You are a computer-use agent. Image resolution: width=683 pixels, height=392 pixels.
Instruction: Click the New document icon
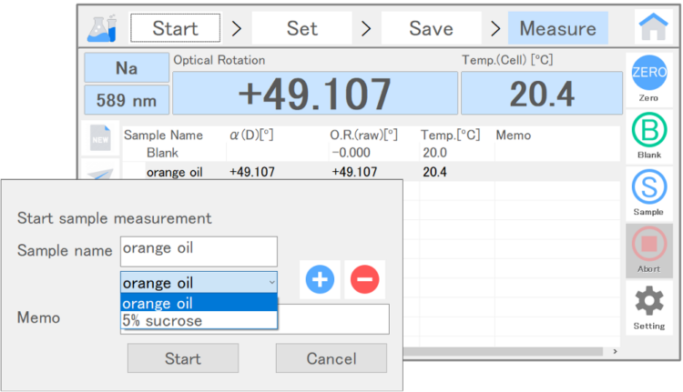(98, 138)
